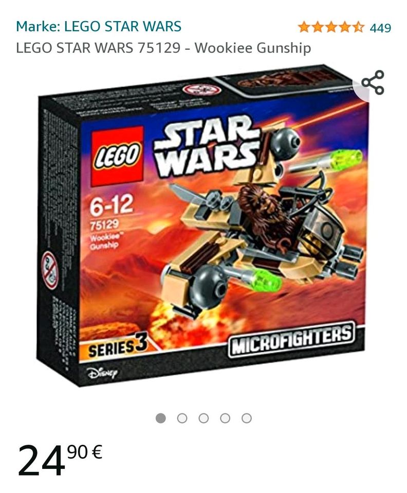Jump to the fourth carousel image dot
The image size is (407, 493).
click(x=225, y=418)
